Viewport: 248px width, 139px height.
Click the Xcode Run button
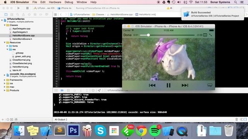point(19,8)
